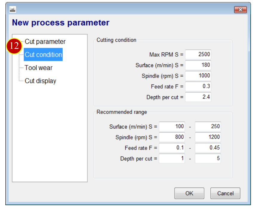Click recommended Feed rate minimum field 0.1
Screen dimensions: 256x209
[x=172, y=148]
